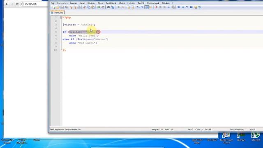Open the Nézet menu
Image resolution: width=263 pixels, height=148 pixels.
click(82, 3)
